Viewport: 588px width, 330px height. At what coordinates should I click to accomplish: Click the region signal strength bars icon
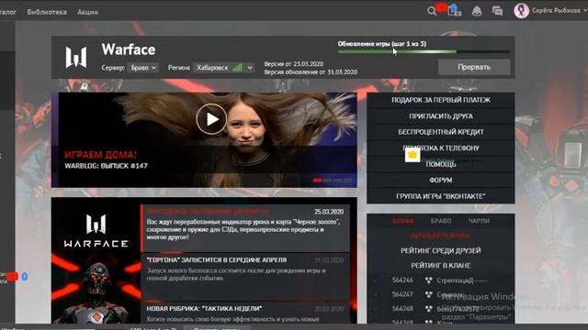(237, 68)
